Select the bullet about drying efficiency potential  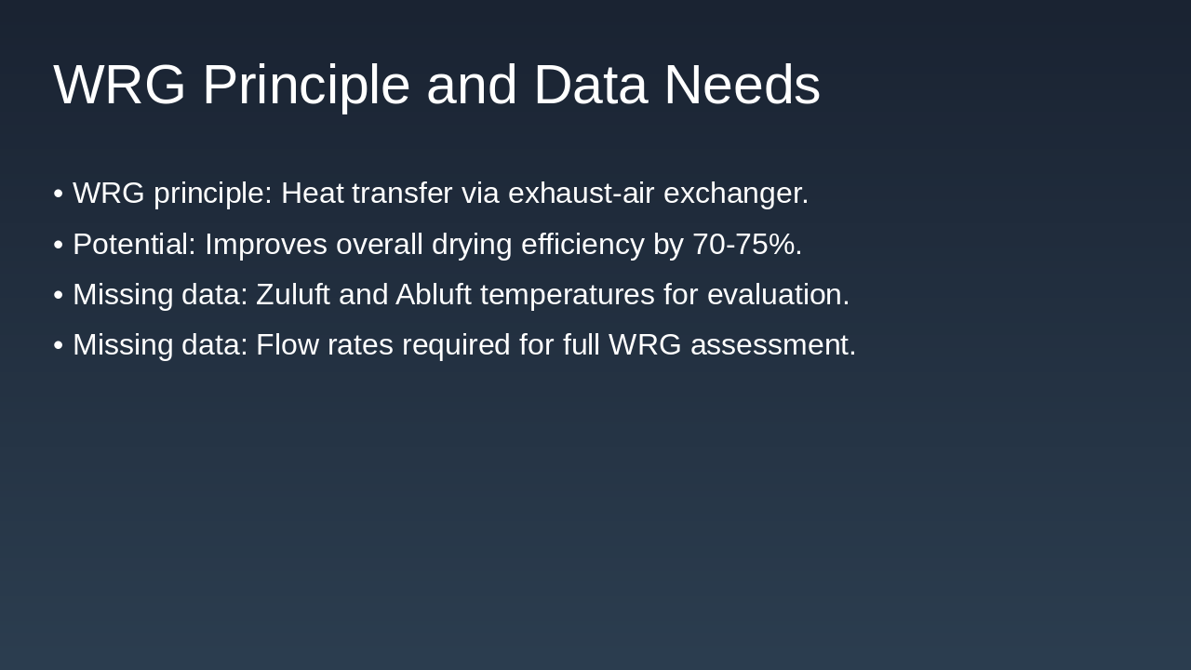tap(437, 245)
